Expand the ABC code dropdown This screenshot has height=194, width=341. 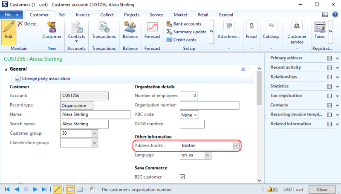[196, 115]
